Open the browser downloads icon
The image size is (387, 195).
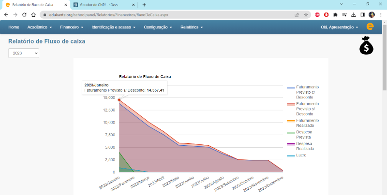coord(354,15)
